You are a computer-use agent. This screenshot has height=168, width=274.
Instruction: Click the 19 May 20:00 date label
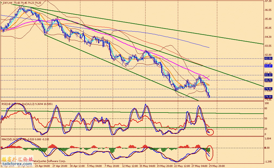(x=165, y=166)
